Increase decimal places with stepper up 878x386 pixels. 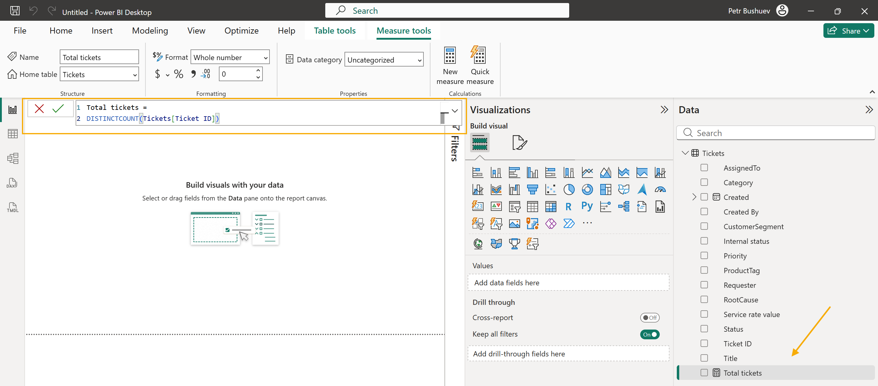coord(258,70)
